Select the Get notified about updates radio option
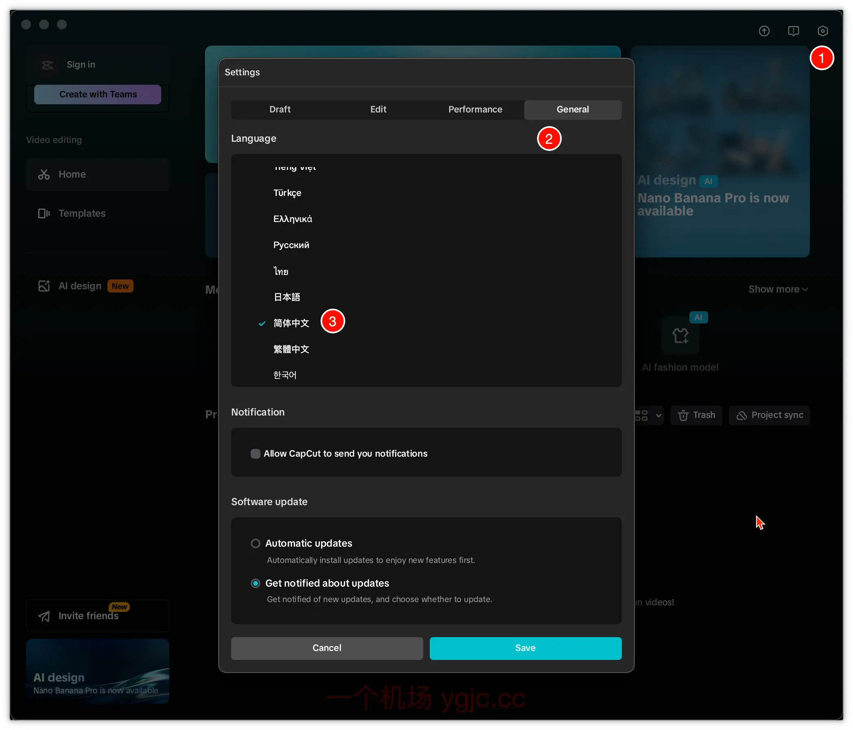 click(x=255, y=583)
